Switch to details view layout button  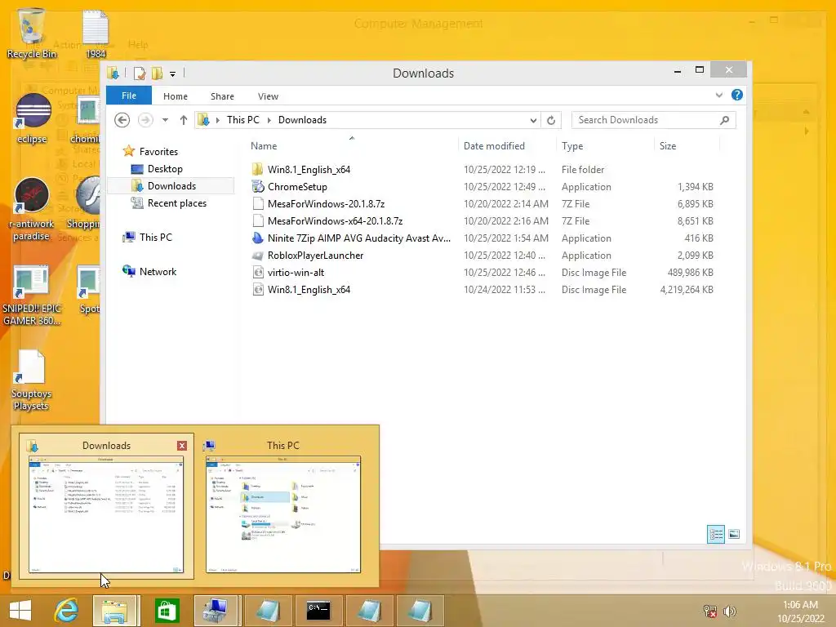point(715,534)
